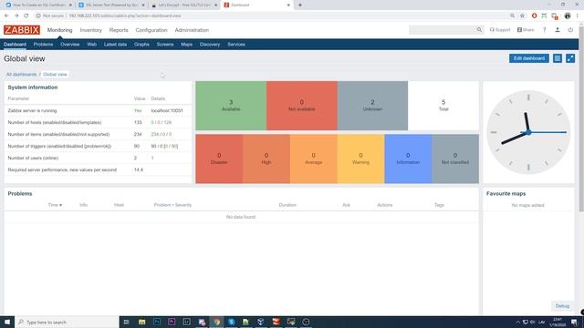
Task: Open the Chrome three-dot menu
Action: (x=578, y=15)
